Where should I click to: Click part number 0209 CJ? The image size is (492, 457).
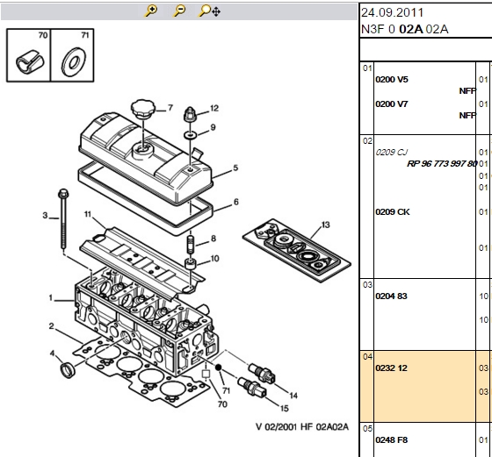coord(391,153)
